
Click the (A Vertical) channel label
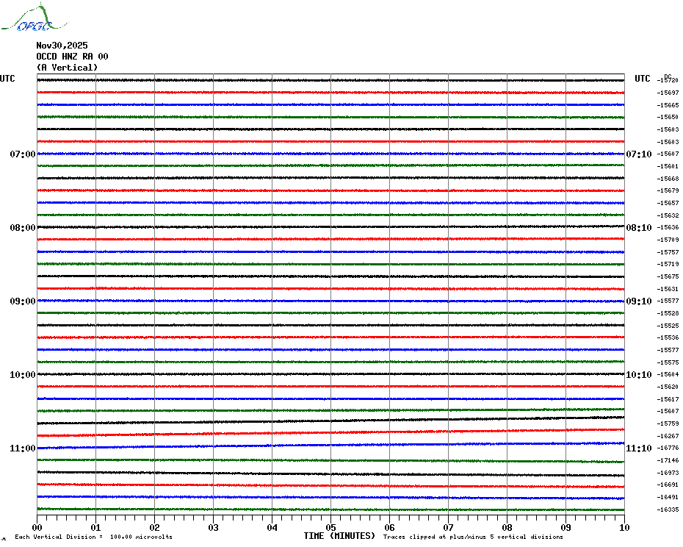pyautogui.click(x=67, y=68)
